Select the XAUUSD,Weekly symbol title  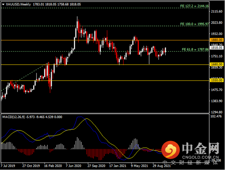coord(18,4)
